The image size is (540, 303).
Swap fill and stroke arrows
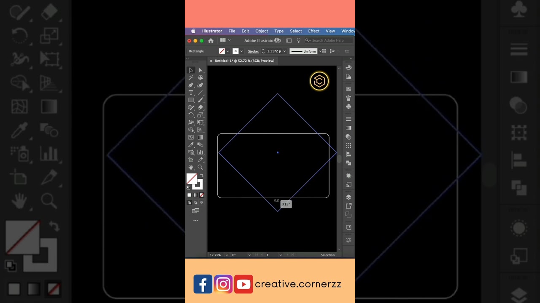tap(202, 175)
